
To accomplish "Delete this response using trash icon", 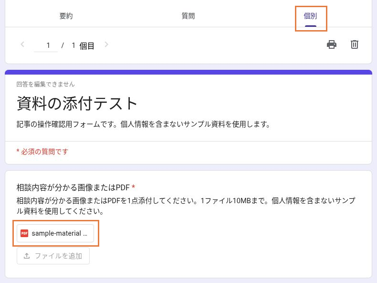I will coord(355,44).
